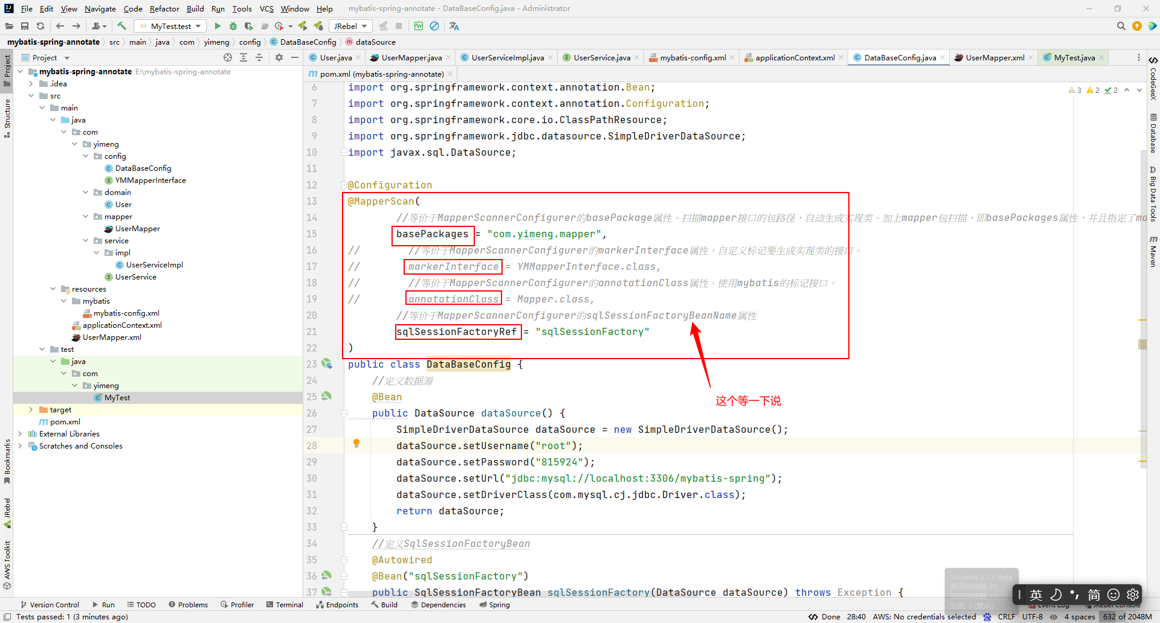Click the IME settings gear icon
This screenshot has height=623, width=1160.
1133,595
